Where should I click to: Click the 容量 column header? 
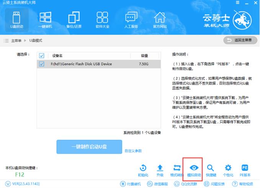pyautogui.click(x=144, y=56)
